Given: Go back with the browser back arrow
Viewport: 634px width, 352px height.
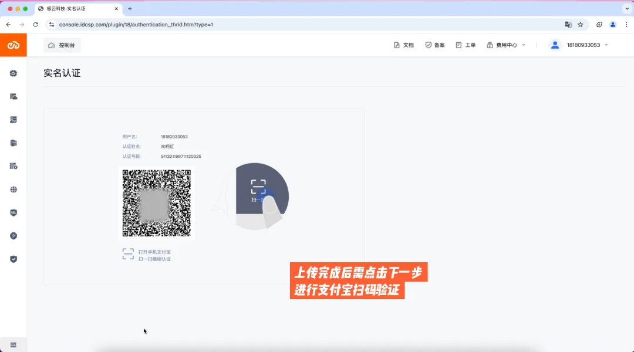Looking at the screenshot, I should [x=8, y=25].
